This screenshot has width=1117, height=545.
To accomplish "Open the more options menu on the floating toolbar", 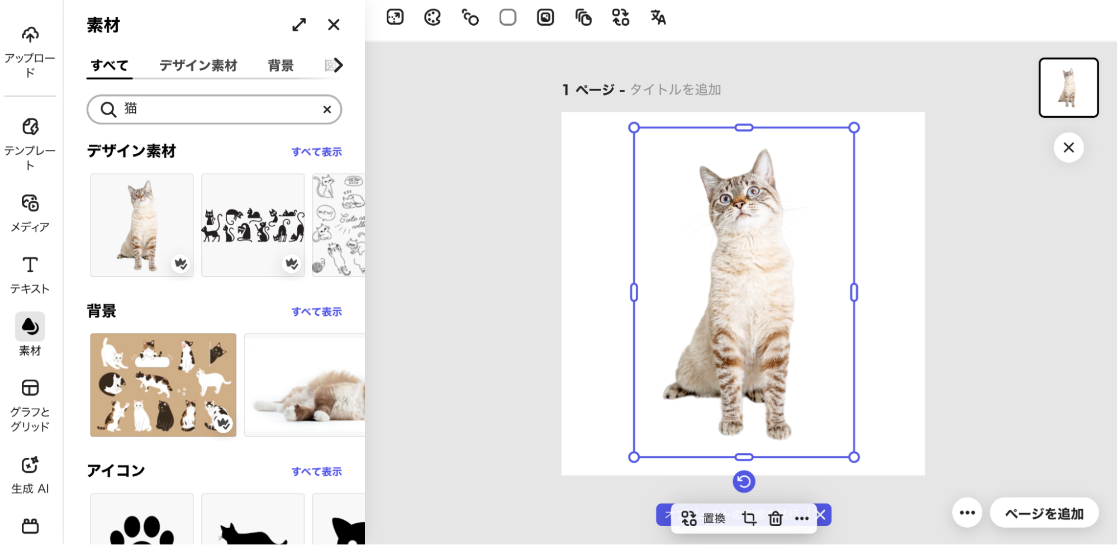I will [802, 519].
